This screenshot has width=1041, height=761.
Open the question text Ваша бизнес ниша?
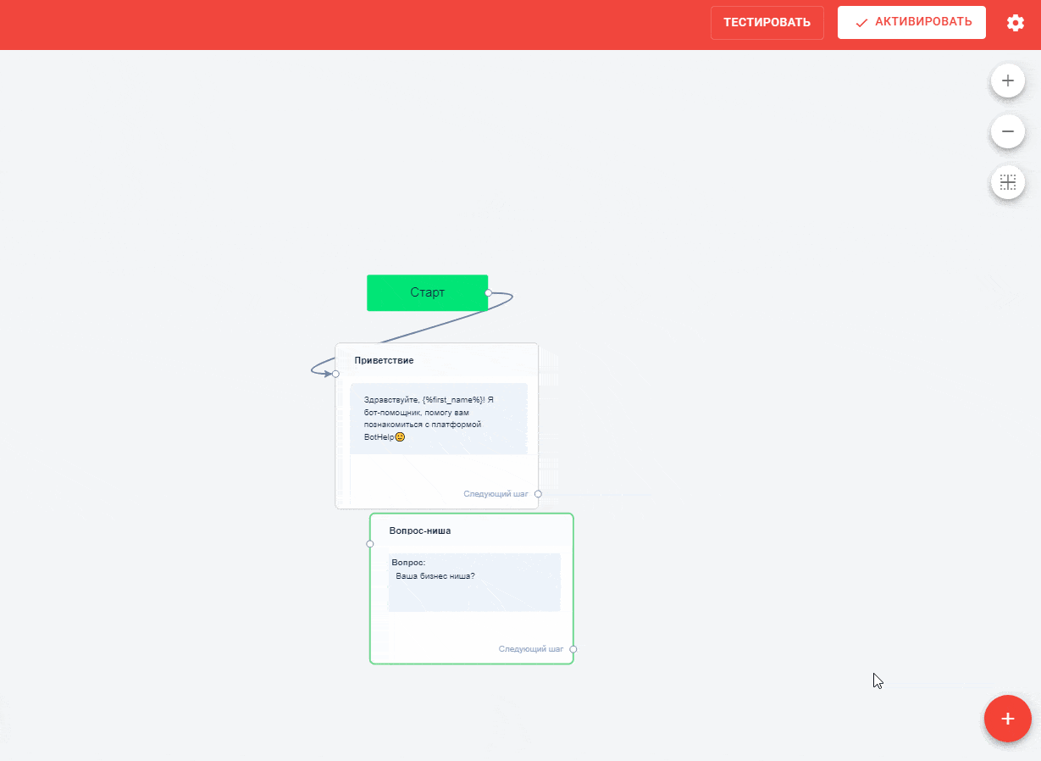coord(435,576)
